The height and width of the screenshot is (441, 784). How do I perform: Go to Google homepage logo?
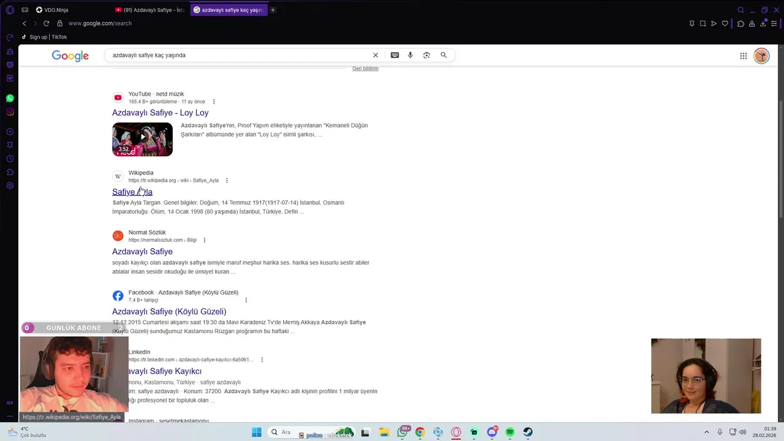70,56
